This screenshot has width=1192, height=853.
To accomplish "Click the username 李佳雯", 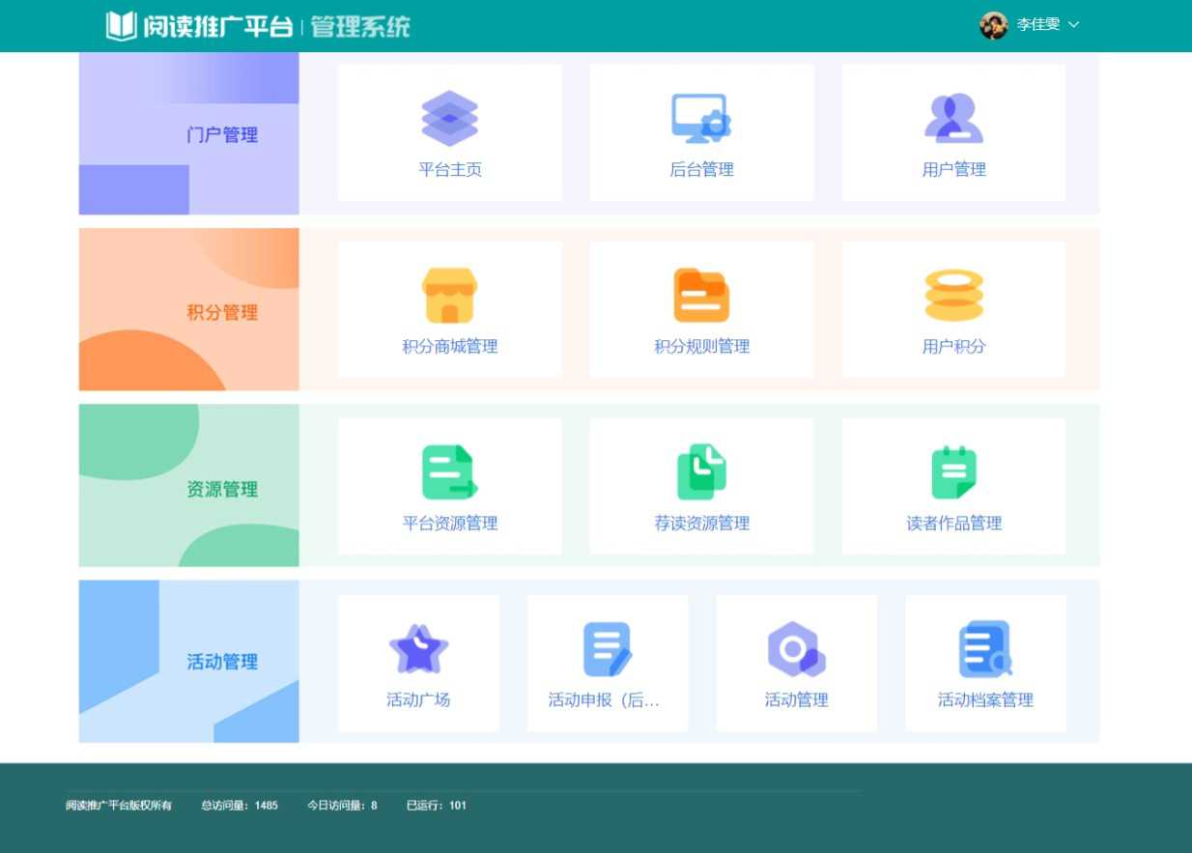I will (1037, 25).
